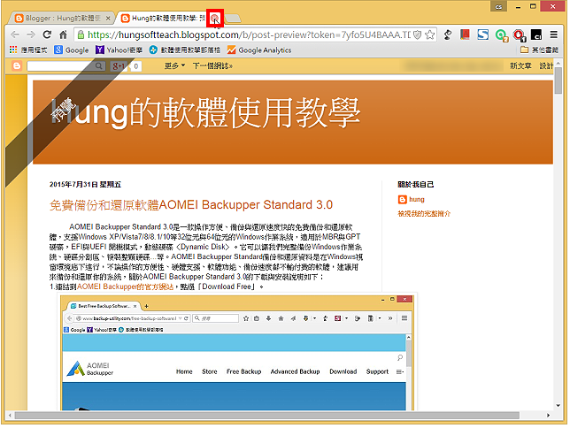Switch to the Blogger: Hung tab
This screenshot has height=428, width=570.
pos(63,18)
